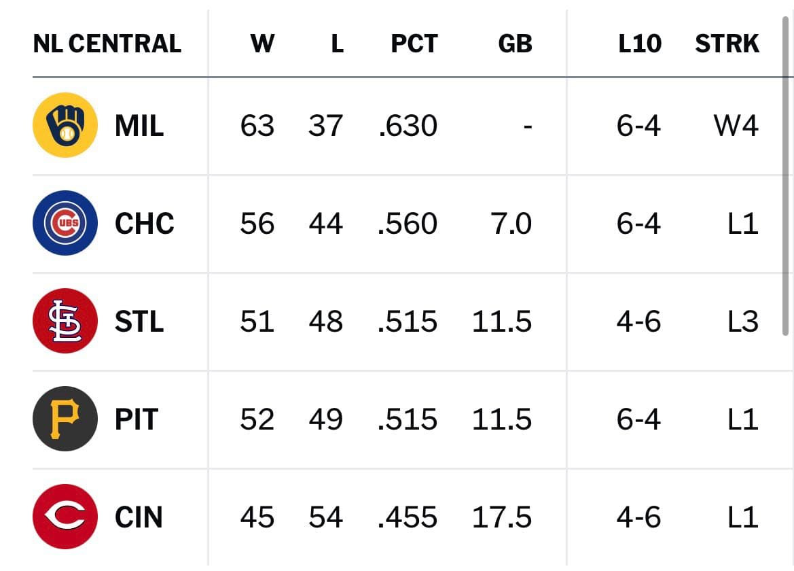Select the STL team name
794x571 pixels.
click(139, 322)
